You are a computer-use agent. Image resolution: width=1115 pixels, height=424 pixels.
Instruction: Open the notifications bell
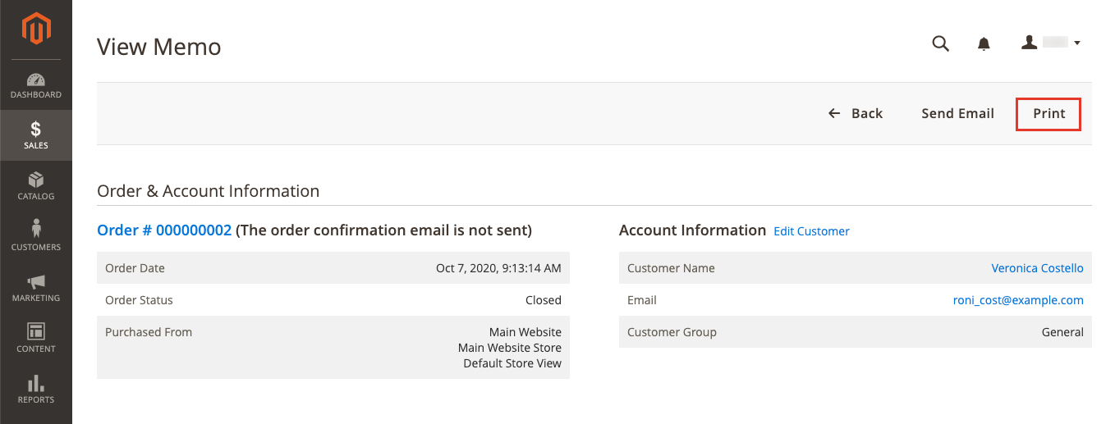point(984,44)
